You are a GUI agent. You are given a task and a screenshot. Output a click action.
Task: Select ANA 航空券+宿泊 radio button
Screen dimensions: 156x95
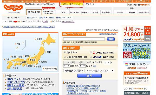point(91,57)
